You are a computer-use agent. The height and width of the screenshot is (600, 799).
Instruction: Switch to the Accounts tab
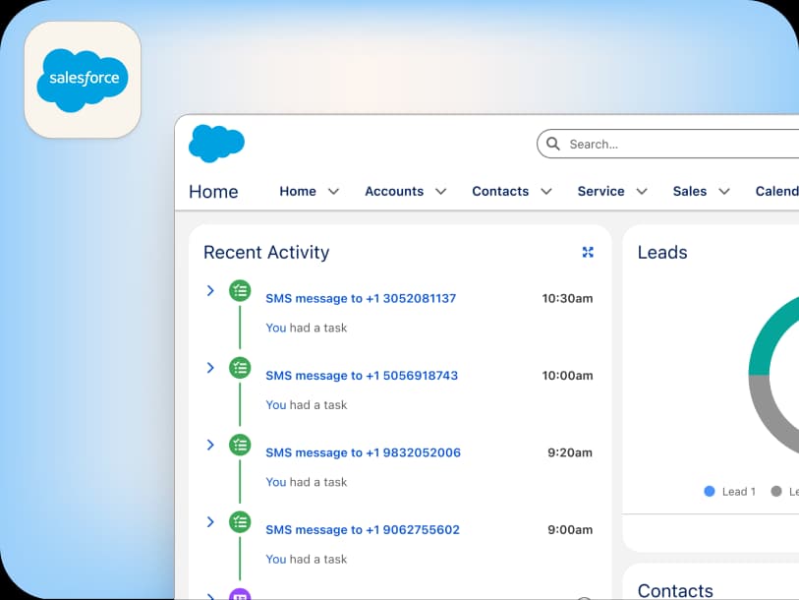(394, 192)
